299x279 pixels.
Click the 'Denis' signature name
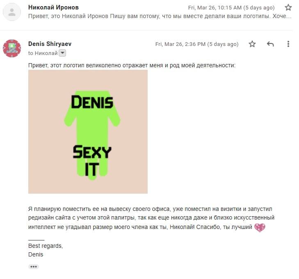[x=36, y=254]
